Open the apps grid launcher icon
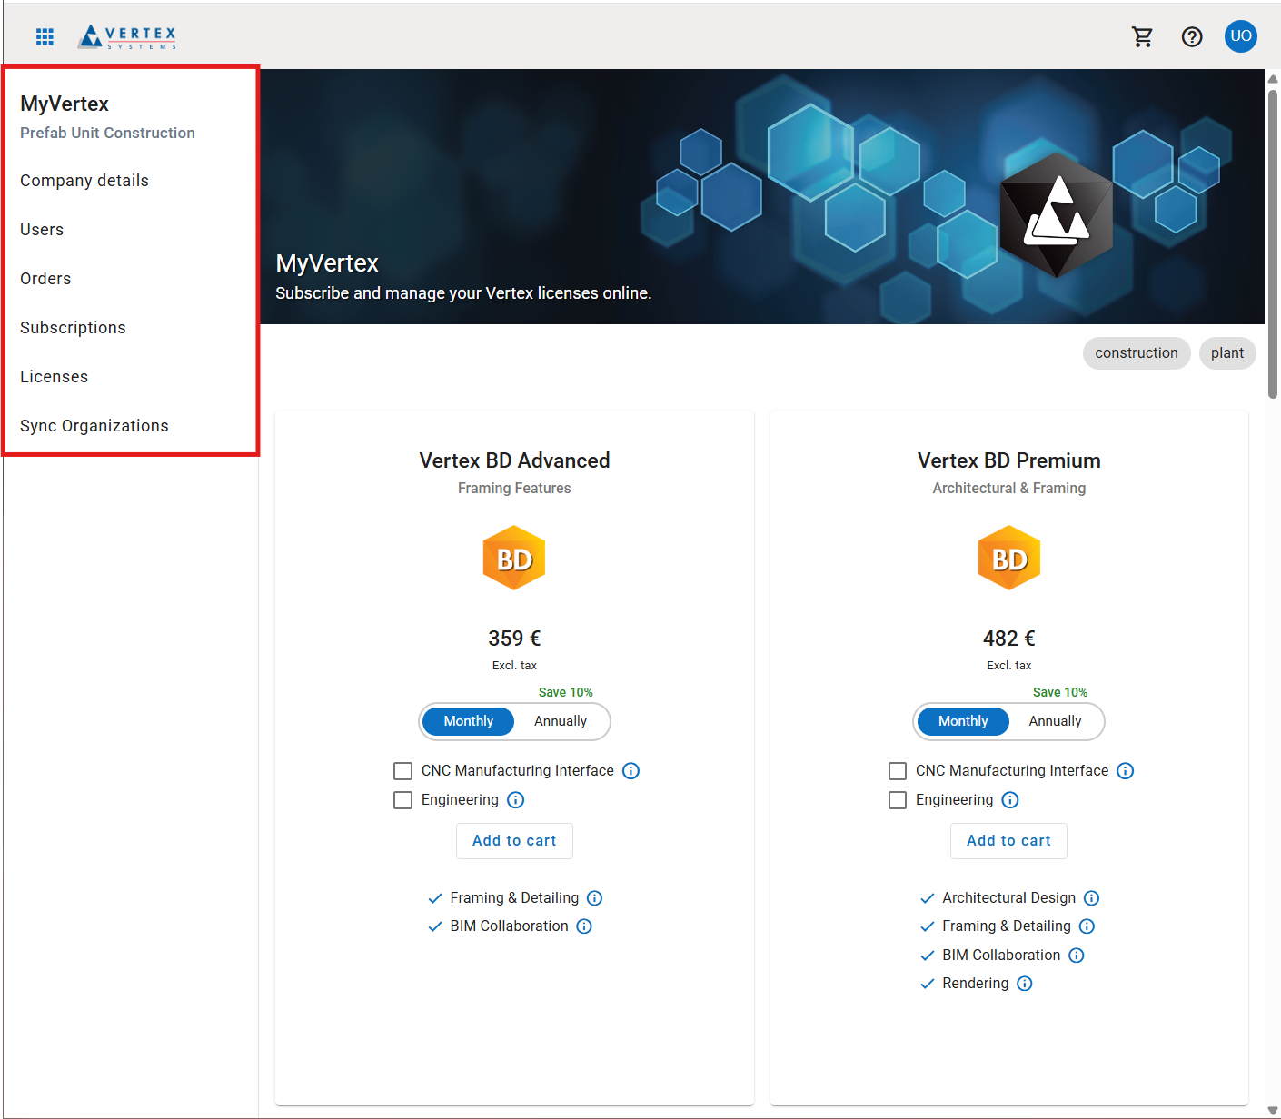Image resolution: width=1281 pixels, height=1119 pixels. pyautogui.click(x=45, y=36)
